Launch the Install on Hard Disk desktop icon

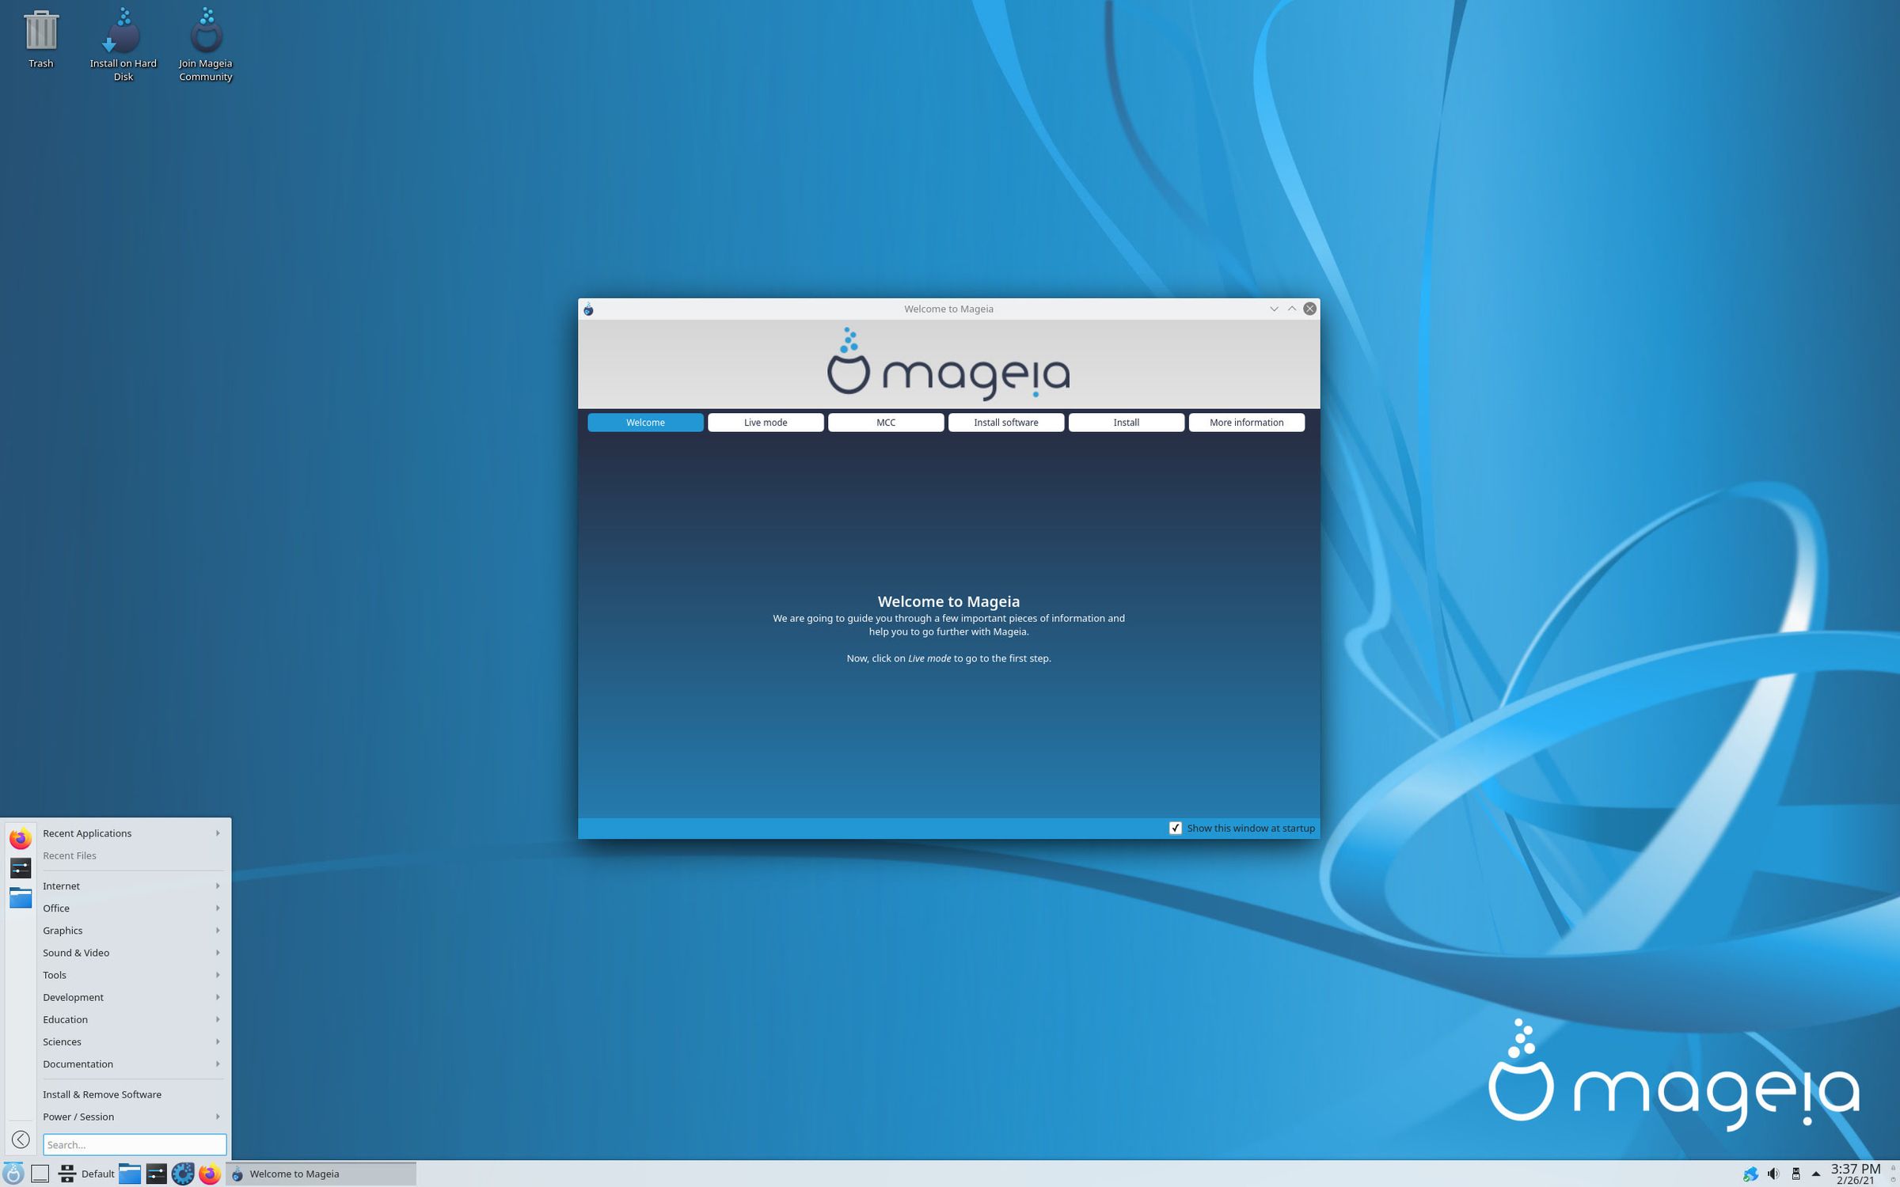(x=122, y=36)
